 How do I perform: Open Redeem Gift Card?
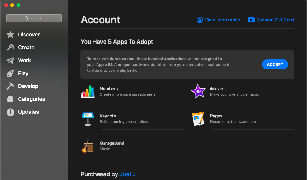coord(271,20)
